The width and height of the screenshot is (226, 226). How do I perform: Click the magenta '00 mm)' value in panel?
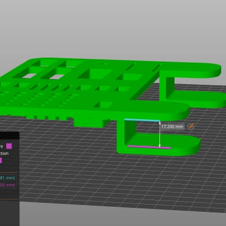click(x=7, y=185)
